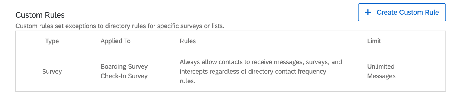The image size is (462, 99).
Task: Click the Create Custom Rule button
Action: [402, 12]
